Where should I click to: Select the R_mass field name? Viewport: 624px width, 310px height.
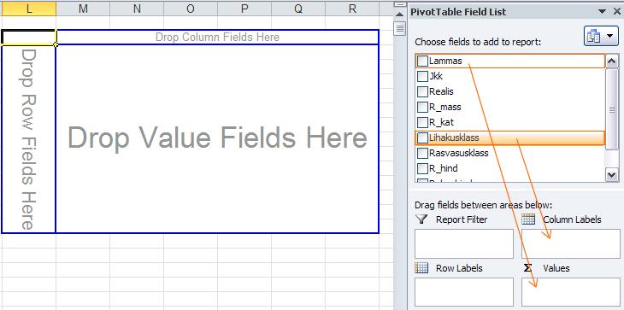[444, 108]
